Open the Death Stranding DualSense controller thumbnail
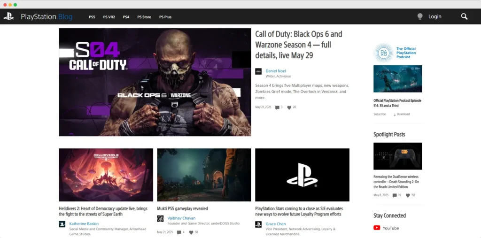 coord(397,156)
